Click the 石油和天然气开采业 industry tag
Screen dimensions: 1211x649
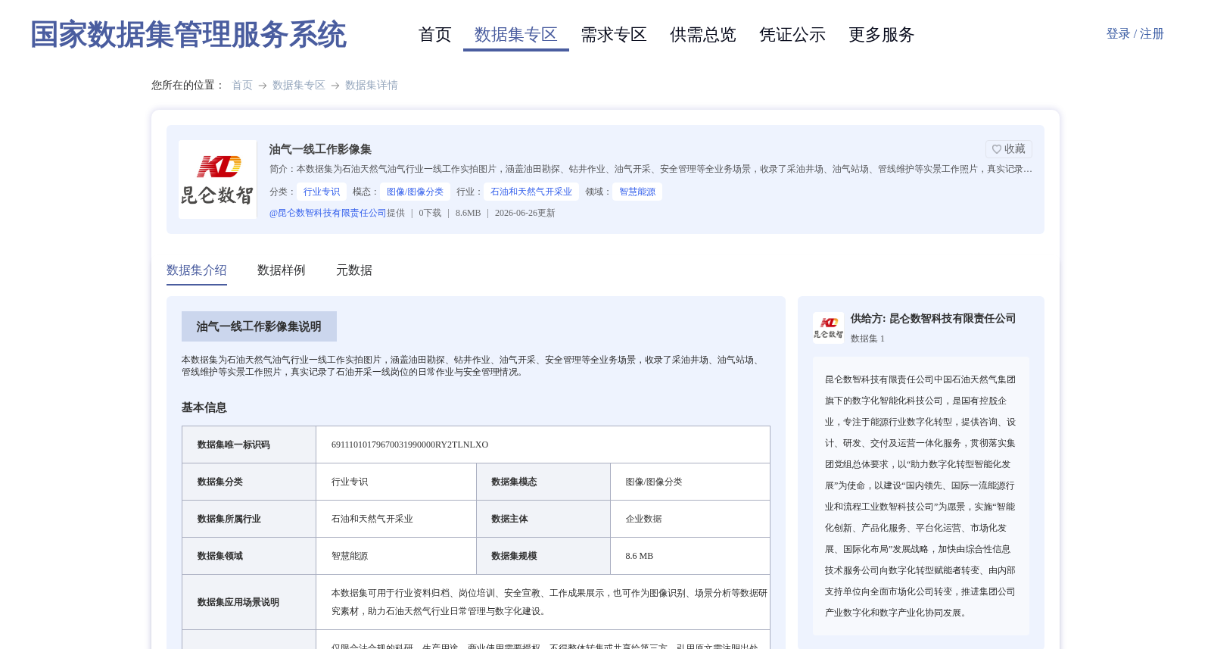click(x=531, y=192)
